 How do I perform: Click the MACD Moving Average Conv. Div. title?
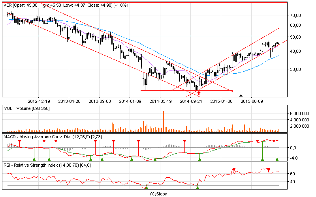coord(53,137)
